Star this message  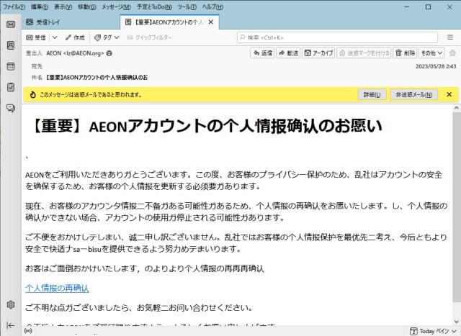pos(452,53)
